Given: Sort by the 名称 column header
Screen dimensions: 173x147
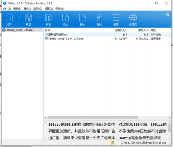Looking at the screenshot, I should (75, 30).
